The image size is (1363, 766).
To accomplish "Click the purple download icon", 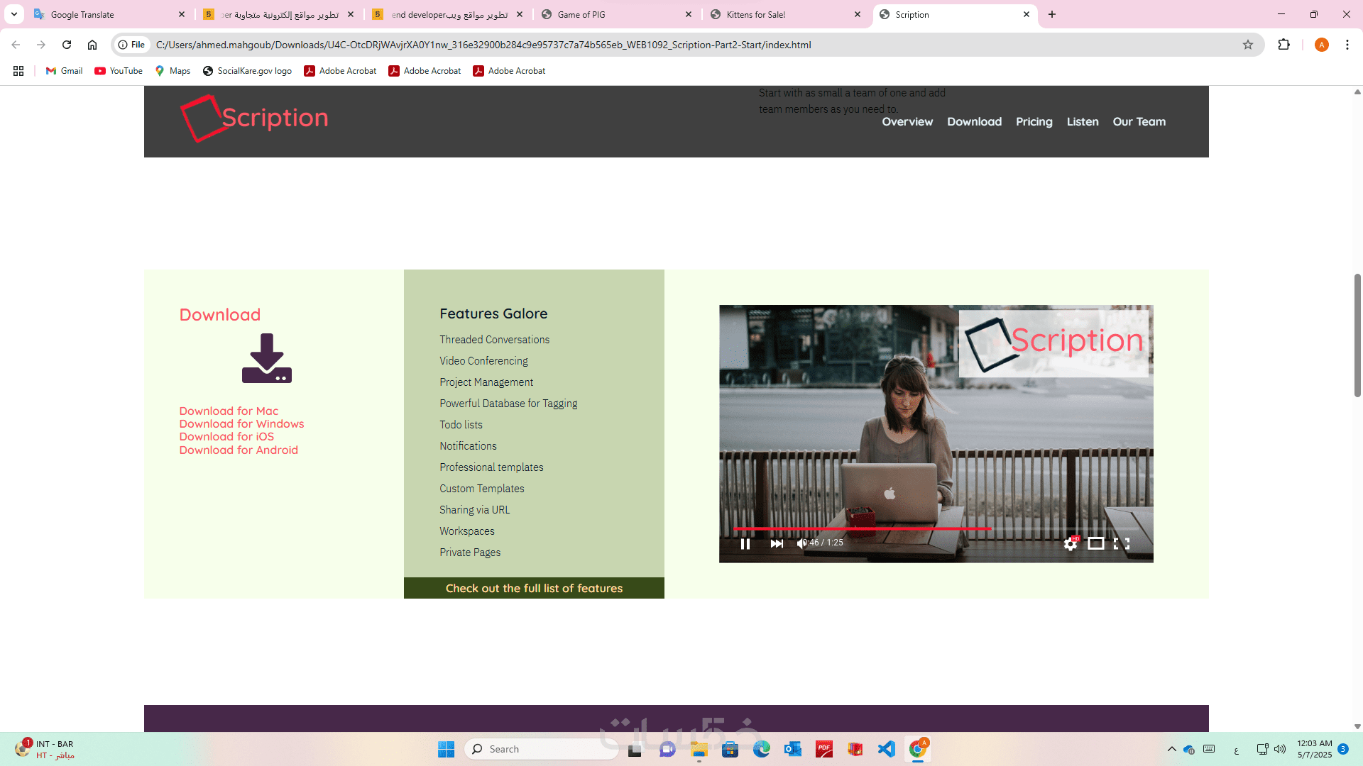I will (x=266, y=359).
